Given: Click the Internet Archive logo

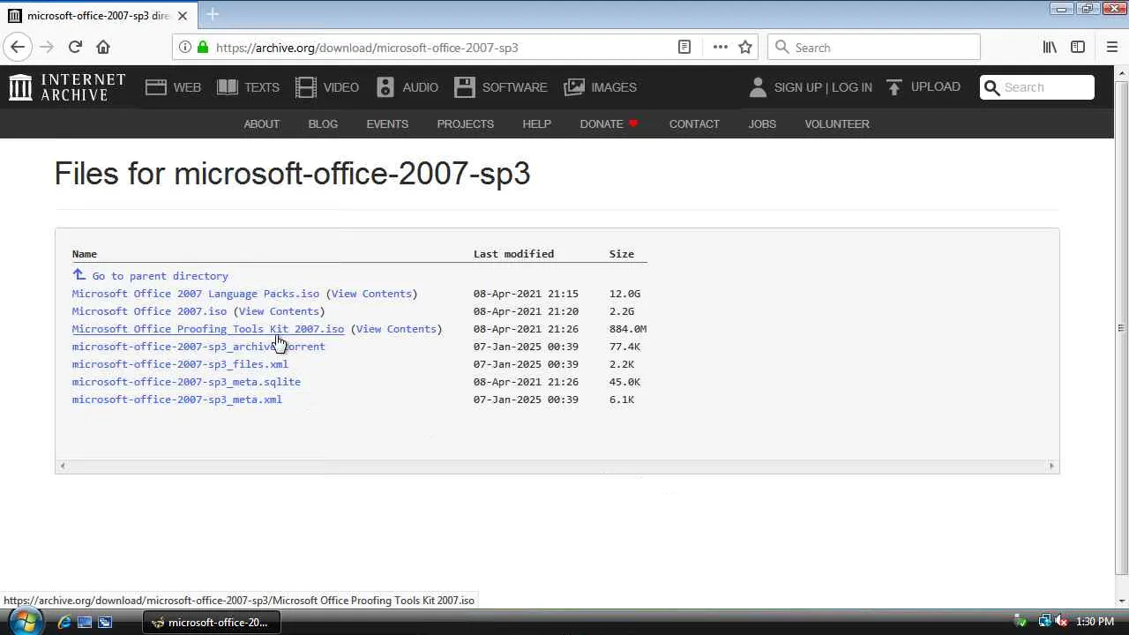Looking at the screenshot, I should tap(67, 87).
